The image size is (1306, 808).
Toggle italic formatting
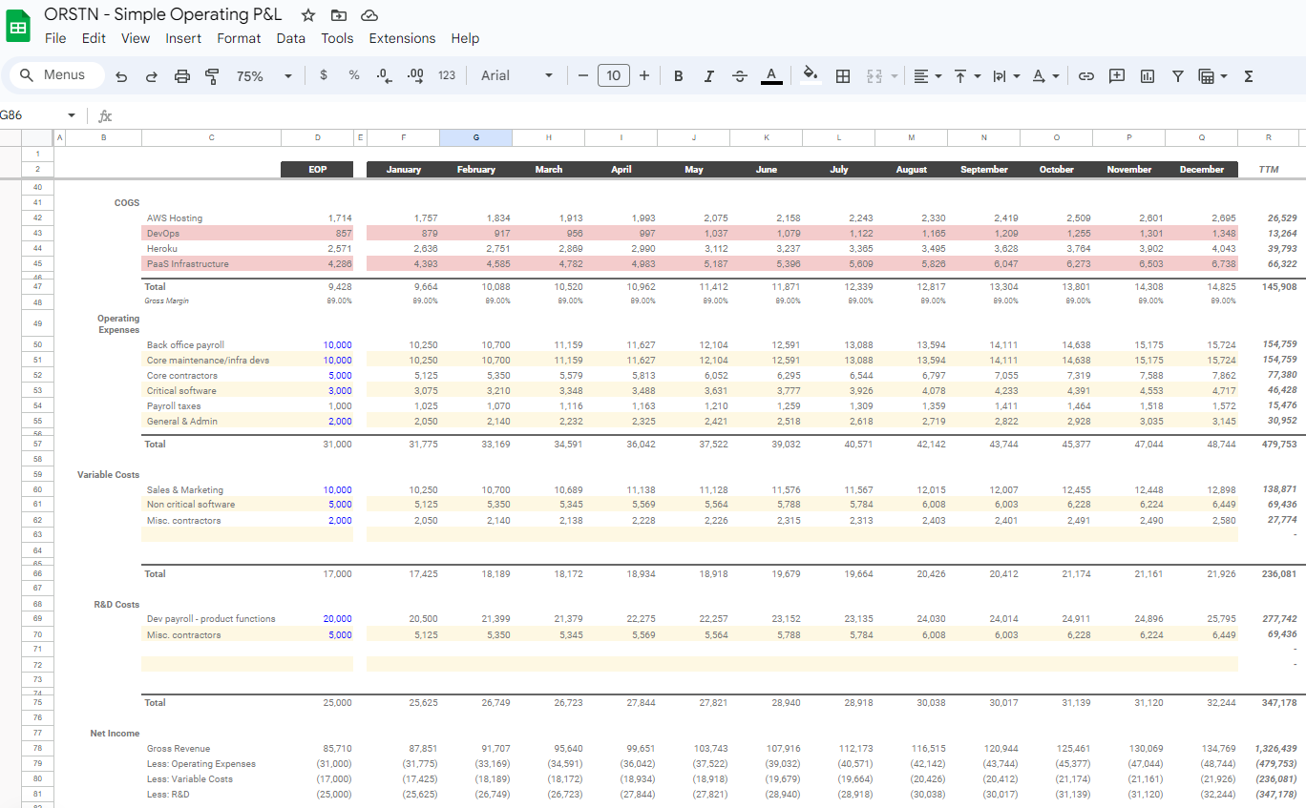(x=709, y=76)
